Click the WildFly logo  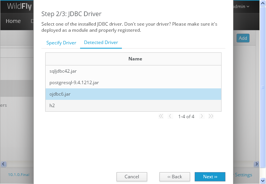tap(19, 7)
